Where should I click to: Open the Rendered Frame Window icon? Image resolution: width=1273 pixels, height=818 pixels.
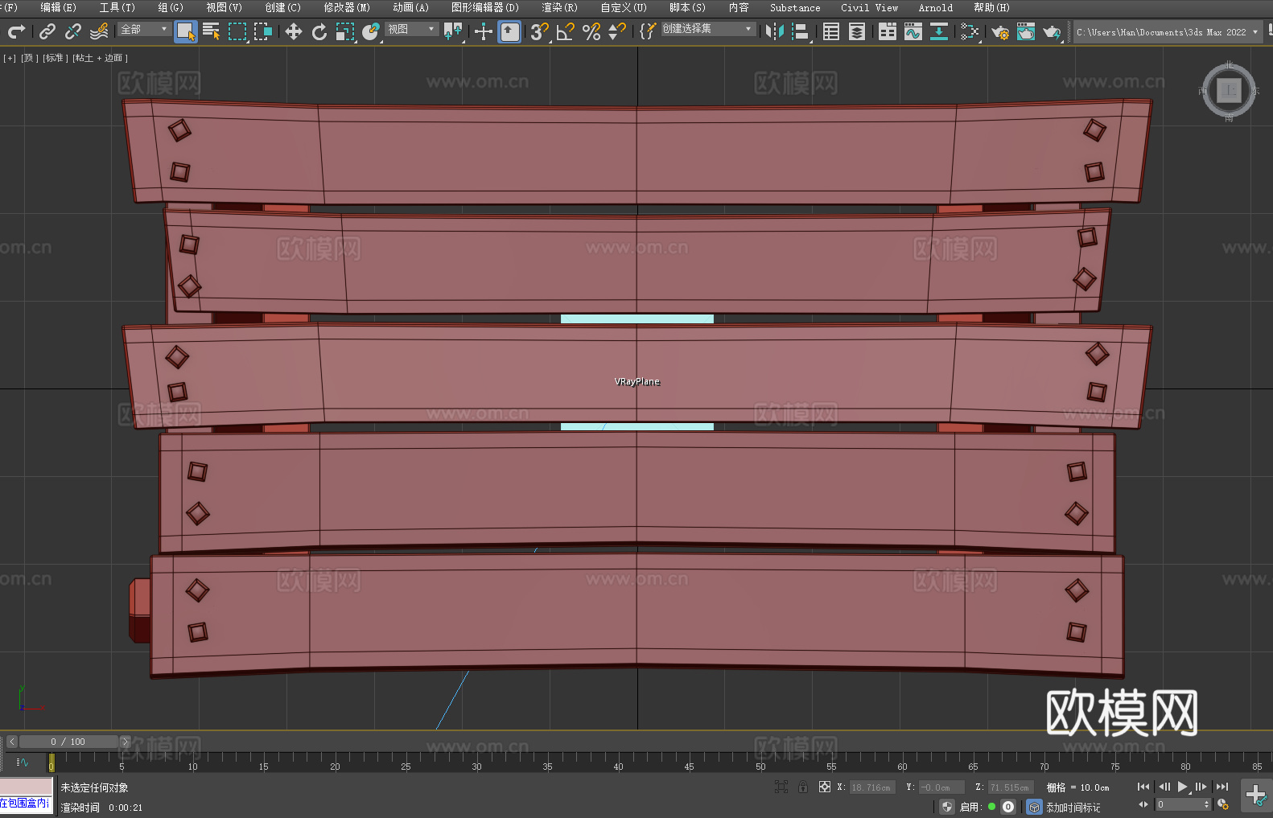(x=1026, y=31)
